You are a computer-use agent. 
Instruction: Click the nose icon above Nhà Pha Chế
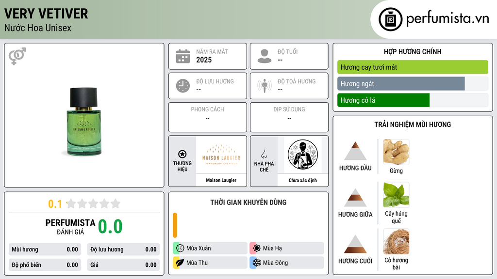tap(264, 154)
